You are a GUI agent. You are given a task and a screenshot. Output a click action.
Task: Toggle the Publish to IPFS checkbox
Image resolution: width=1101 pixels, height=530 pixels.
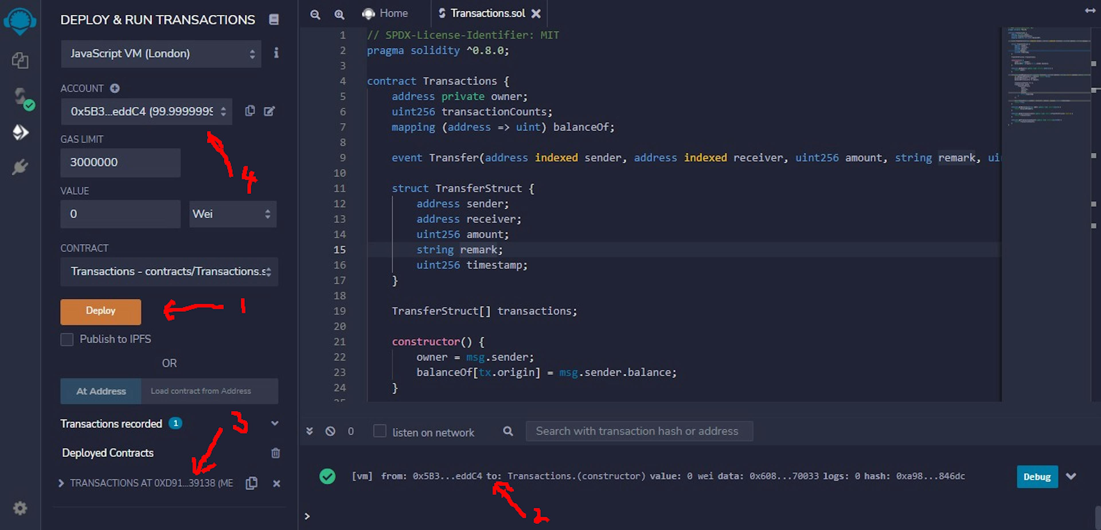[x=67, y=339]
